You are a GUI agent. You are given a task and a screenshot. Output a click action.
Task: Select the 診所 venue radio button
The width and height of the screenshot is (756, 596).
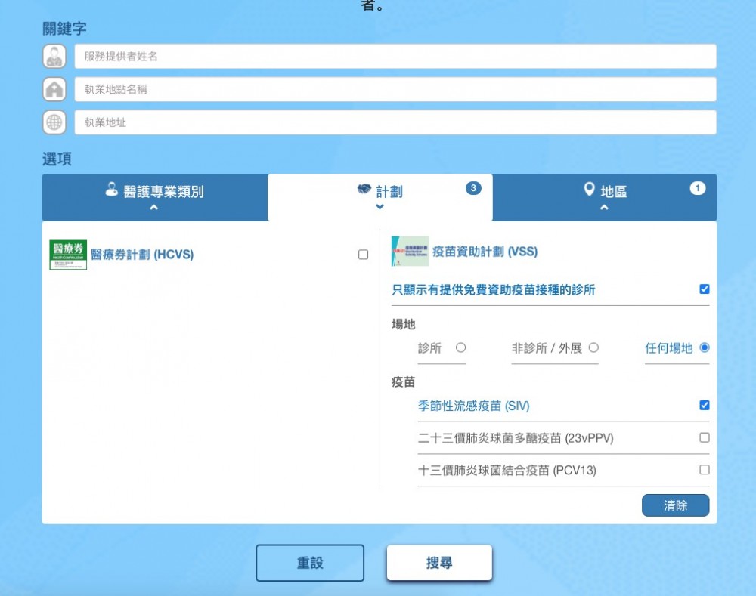coord(461,348)
